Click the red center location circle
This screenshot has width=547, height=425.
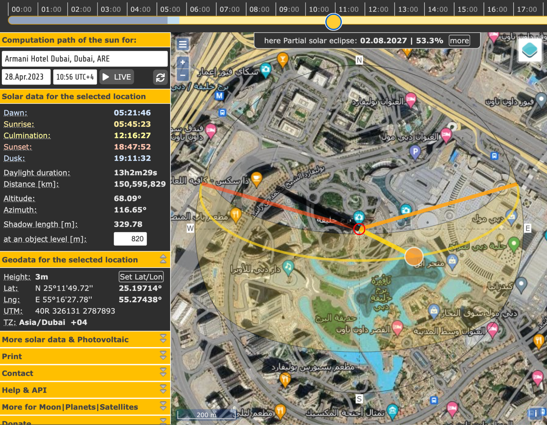359,229
